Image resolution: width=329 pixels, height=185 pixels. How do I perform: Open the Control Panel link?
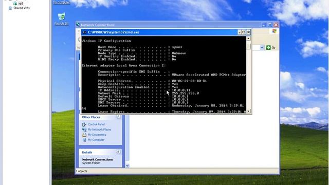96,124
